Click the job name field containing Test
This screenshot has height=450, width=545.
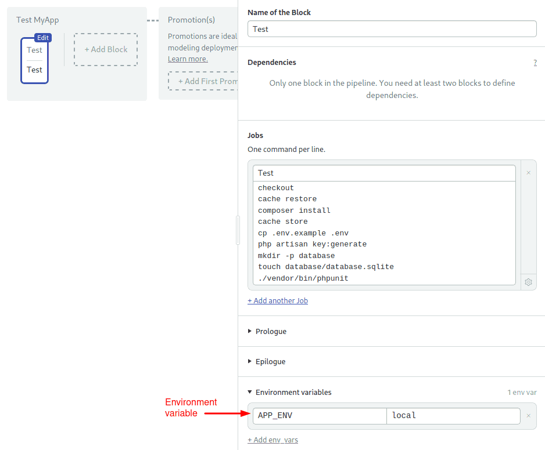(384, 173)
